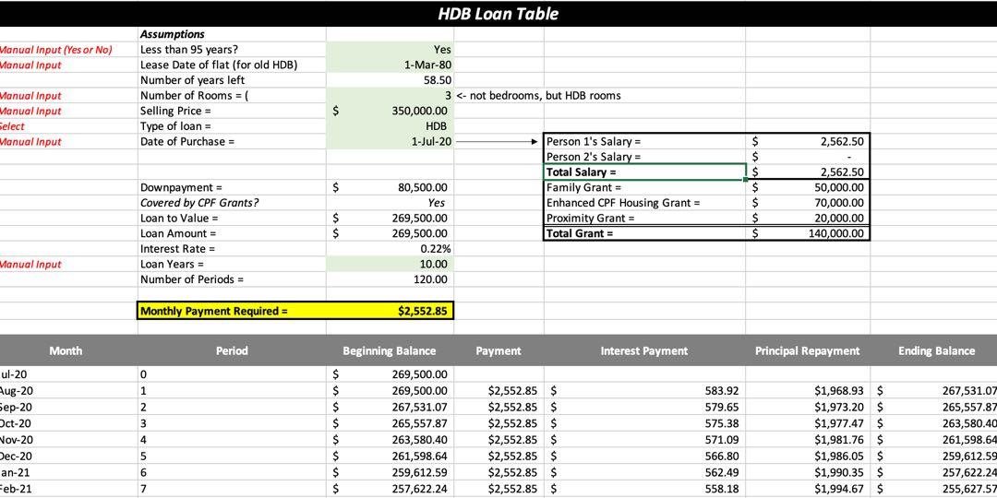Select the Loan Amount value cell
Viewport: 997px width, 498px height.
(390, 233)
